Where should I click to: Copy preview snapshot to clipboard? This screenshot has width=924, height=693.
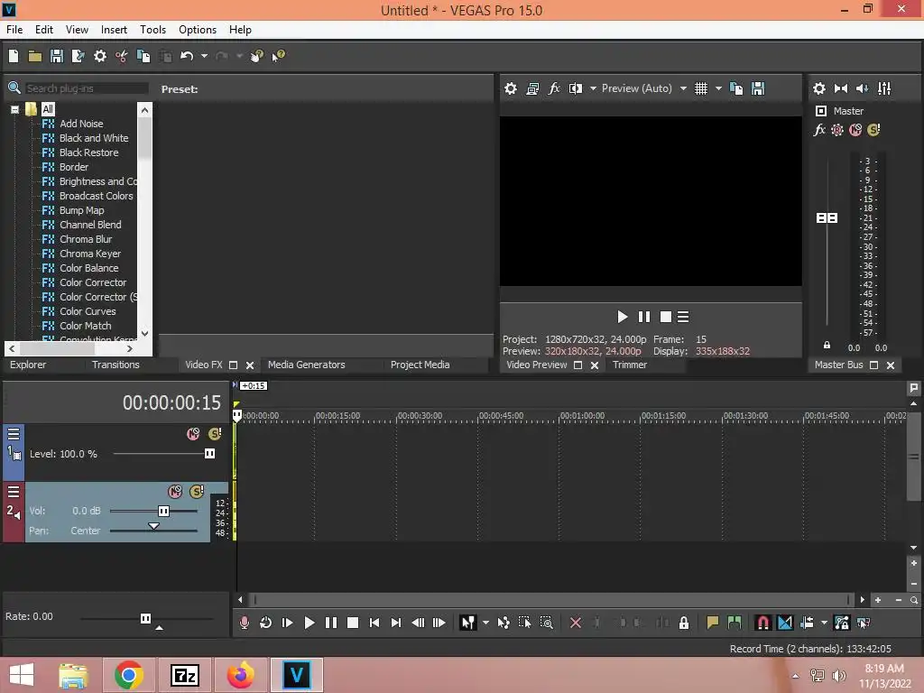736,88
